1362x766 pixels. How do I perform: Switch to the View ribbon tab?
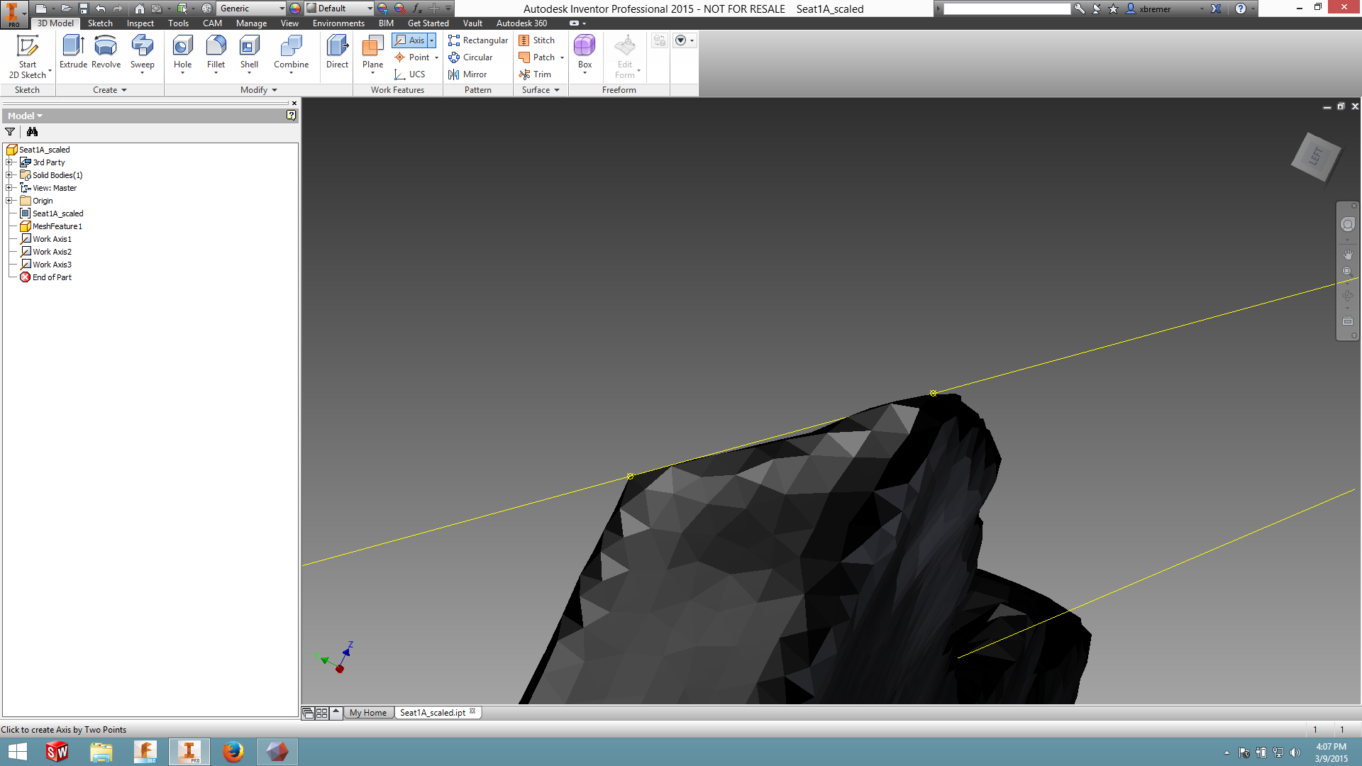(289, 23)
